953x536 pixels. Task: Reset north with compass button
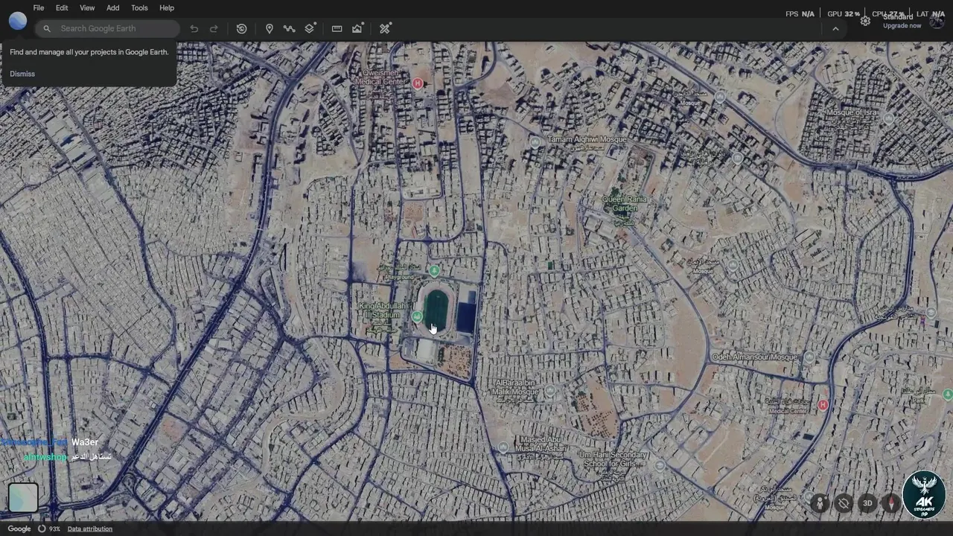[891, 503]
